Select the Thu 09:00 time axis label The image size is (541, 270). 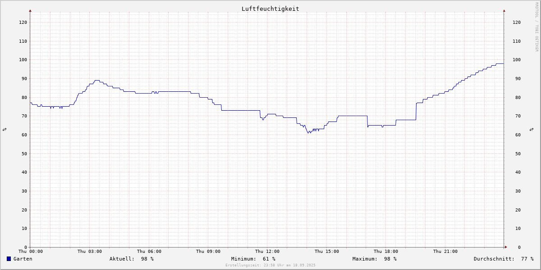(208, 252)
